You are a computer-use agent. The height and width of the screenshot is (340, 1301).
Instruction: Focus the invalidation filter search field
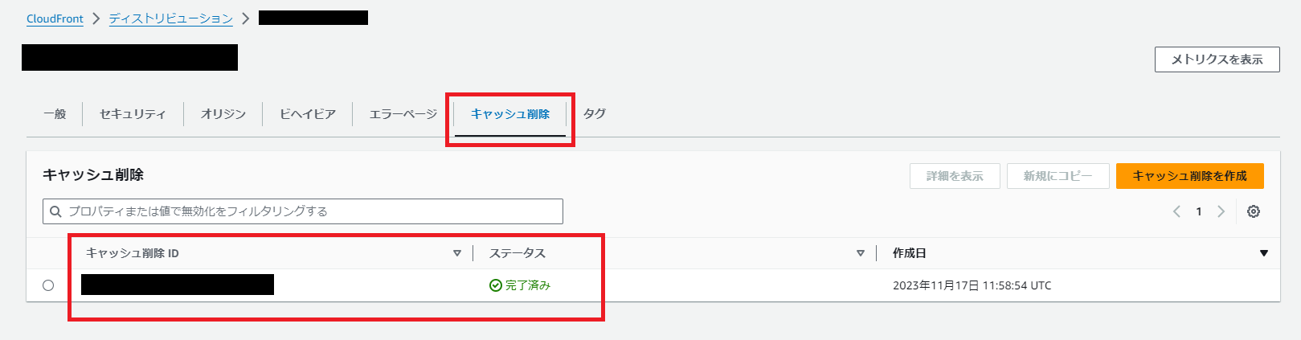tap(303, 211)
